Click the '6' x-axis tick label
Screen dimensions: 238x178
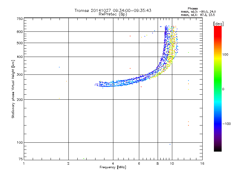click(139, 163)
